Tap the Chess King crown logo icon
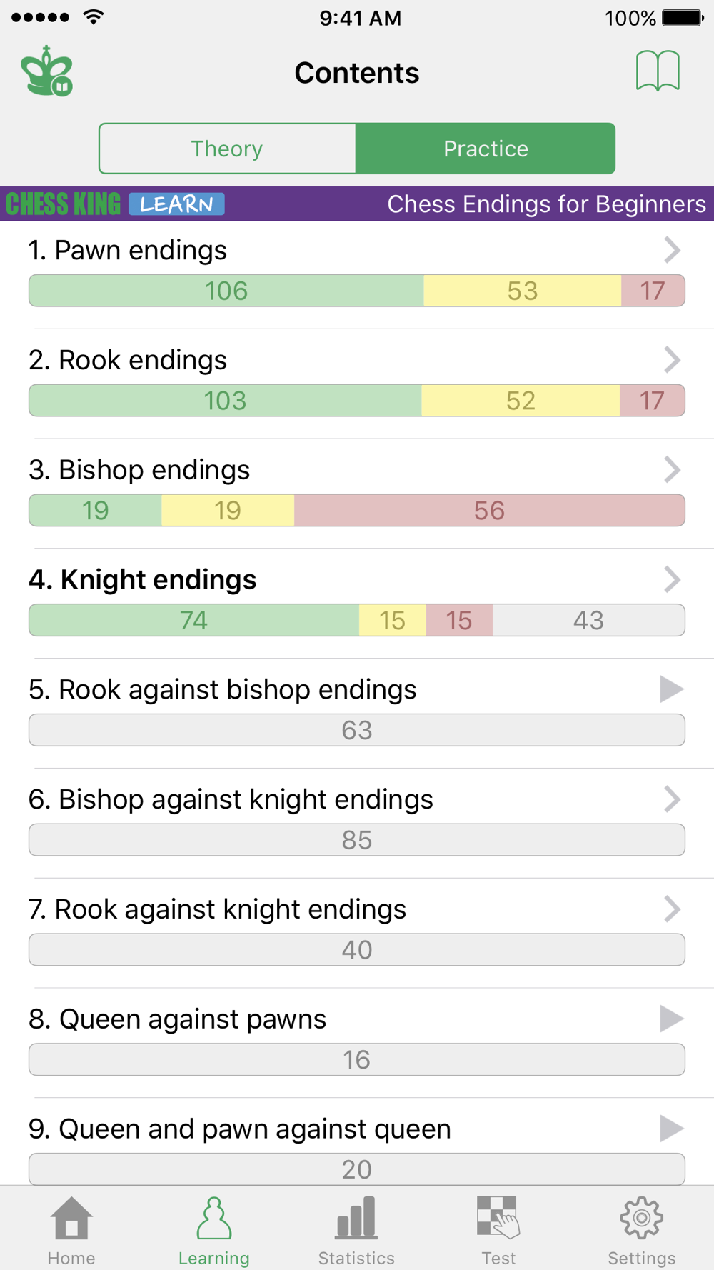Screen dimensions: 714x1270 click(47, 71)
